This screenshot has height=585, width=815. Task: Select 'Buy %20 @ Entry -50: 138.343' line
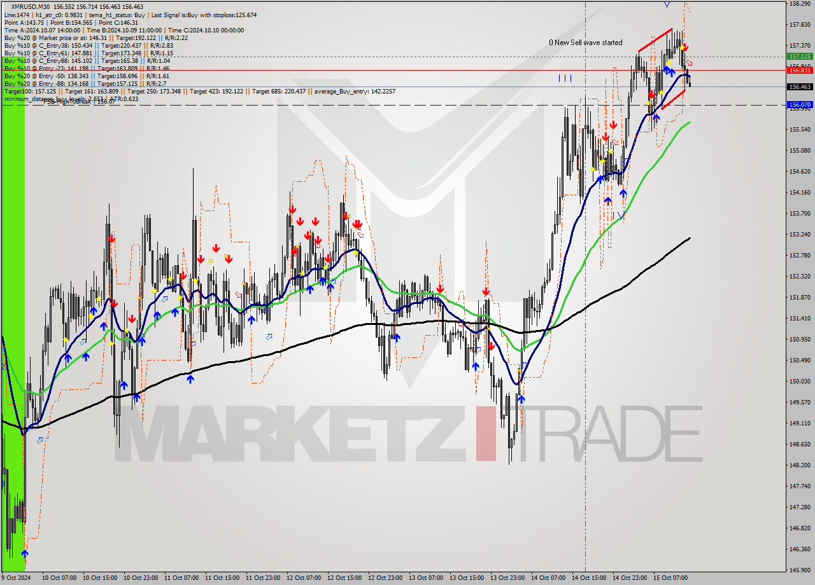(46, 76)
